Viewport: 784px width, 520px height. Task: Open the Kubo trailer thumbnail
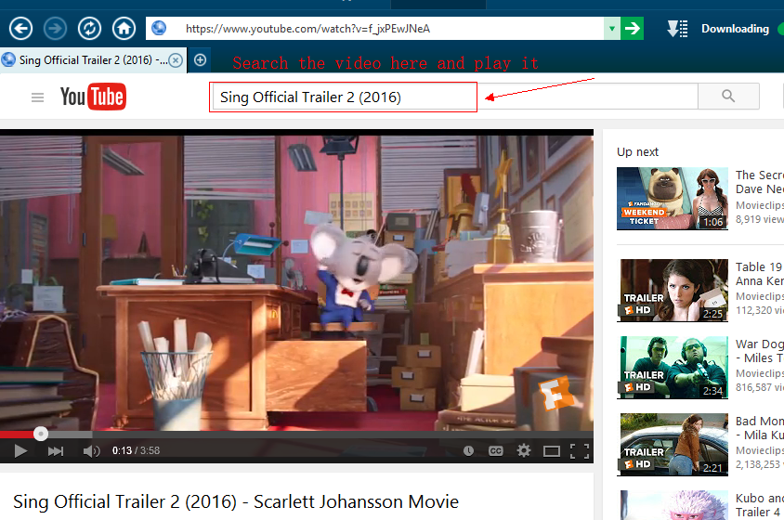pyautogui.click(x=674, y=505)
